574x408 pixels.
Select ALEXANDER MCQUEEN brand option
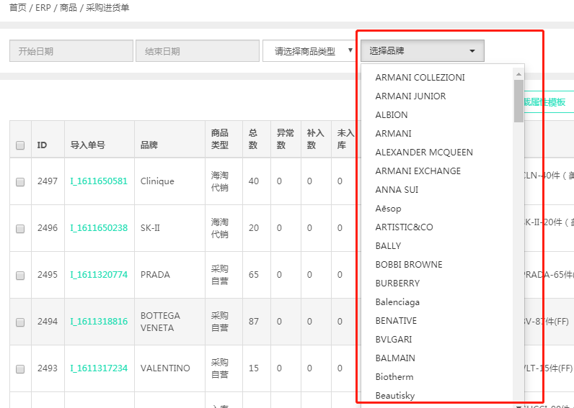[x=424, y=152]
